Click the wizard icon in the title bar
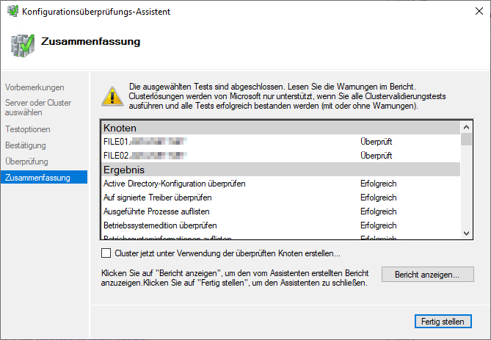Screen dimensions: 491x340 11,12
